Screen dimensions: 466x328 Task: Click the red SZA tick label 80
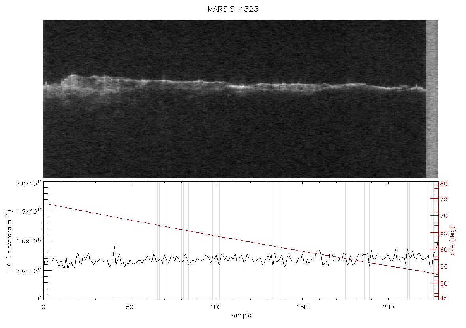coord(444,184)
